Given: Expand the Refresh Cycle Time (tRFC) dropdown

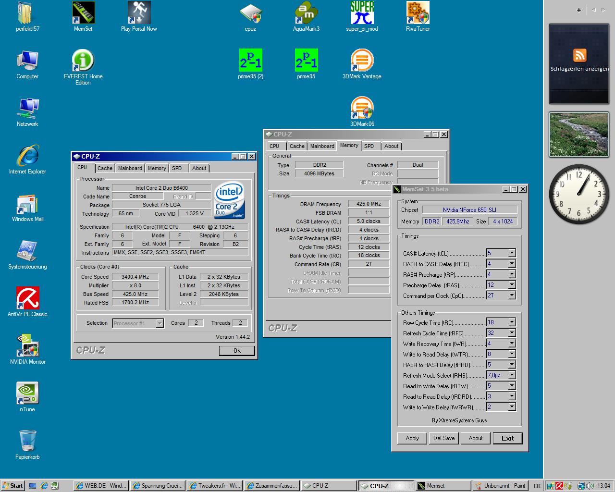Looking at the screenshot, I should [512, 333].
